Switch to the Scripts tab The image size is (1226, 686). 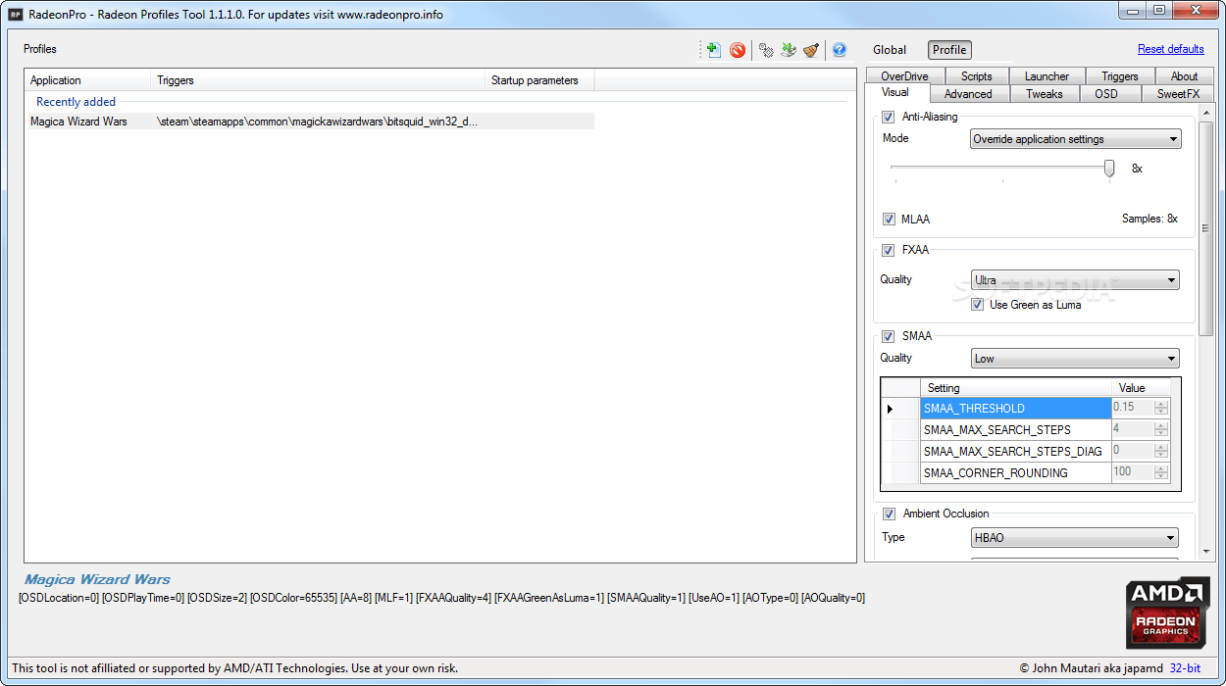(976, 76)
